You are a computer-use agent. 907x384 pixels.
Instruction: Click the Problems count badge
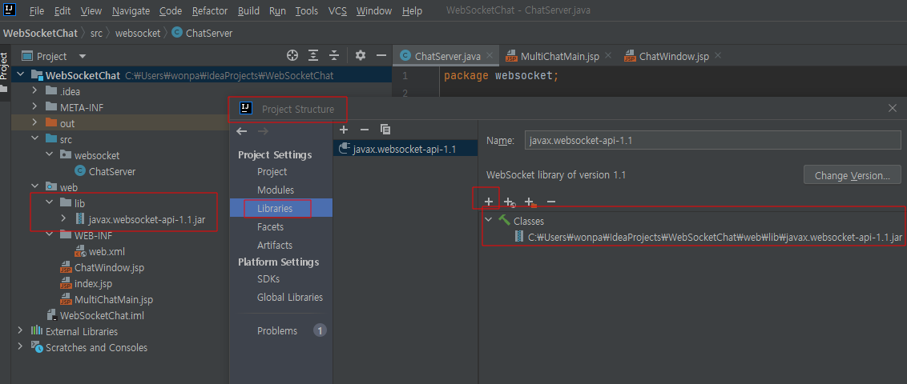pos(320,331)
